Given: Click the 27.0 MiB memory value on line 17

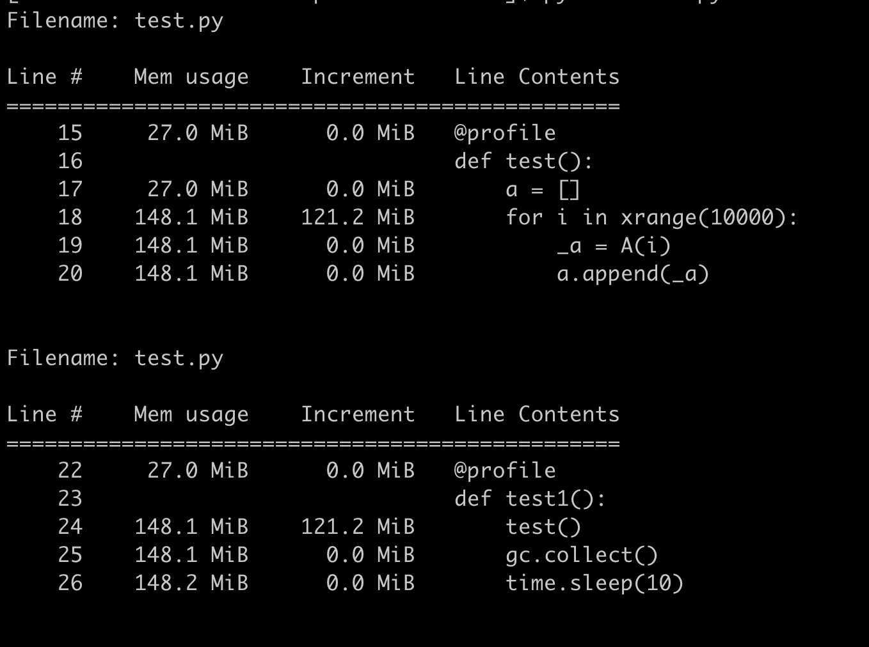Looking at the screenshot, I should point(198,189).
